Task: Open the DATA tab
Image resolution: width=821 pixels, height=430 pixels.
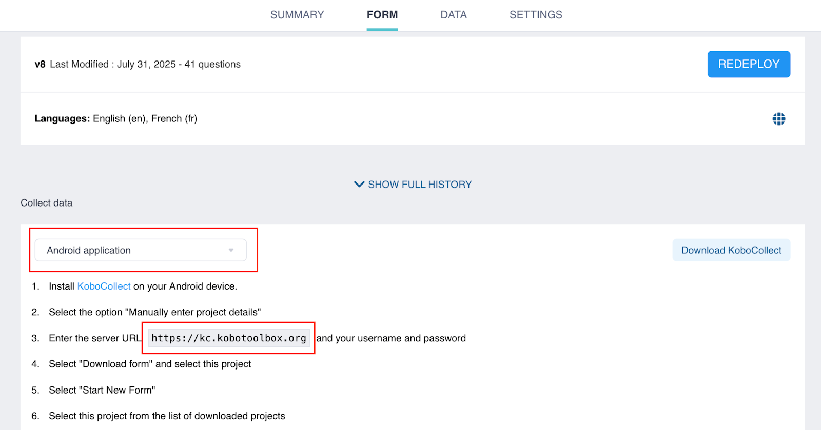Action: (454, 15)
